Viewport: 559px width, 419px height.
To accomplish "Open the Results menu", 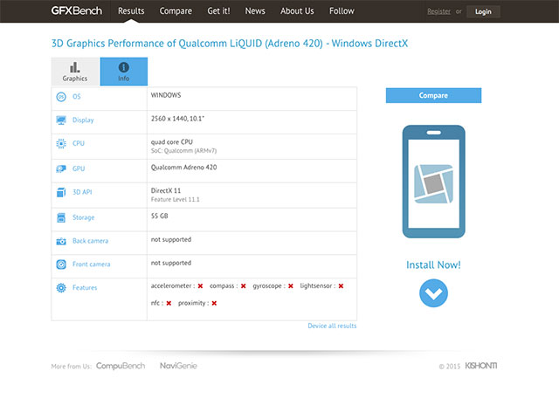I will click(131, 11).
